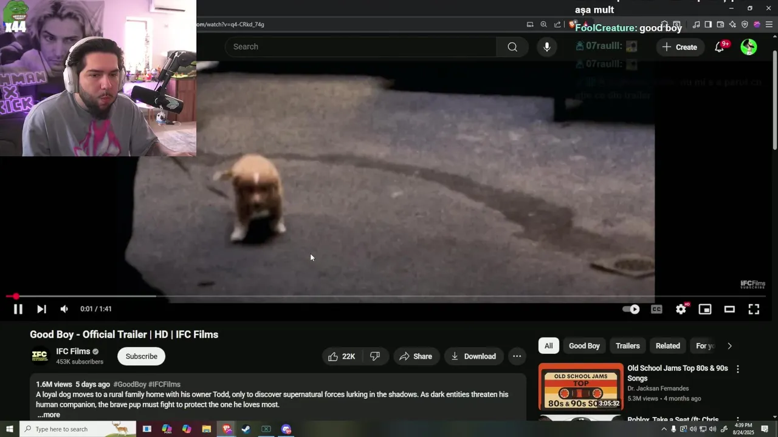Download the video
Screen dimensions: 778x437
473,356
